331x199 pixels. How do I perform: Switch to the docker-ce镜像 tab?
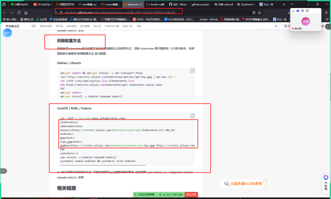(x=155, y=4)
